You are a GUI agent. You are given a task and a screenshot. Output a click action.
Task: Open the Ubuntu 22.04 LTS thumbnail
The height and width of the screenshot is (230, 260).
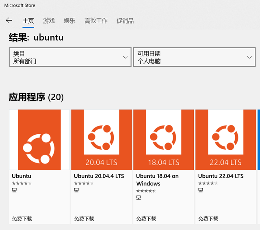pos(226,140)
